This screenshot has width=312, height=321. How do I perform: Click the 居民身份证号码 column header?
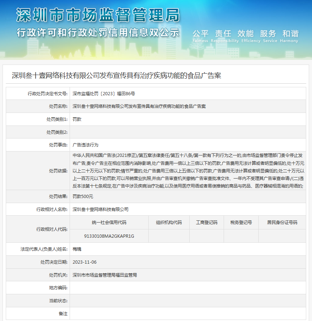(282, 223)
